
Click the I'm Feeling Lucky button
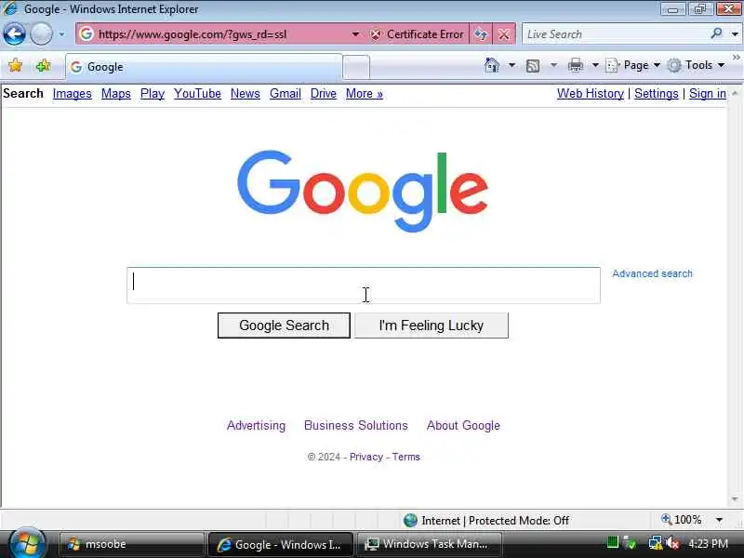tap(432, 325)
